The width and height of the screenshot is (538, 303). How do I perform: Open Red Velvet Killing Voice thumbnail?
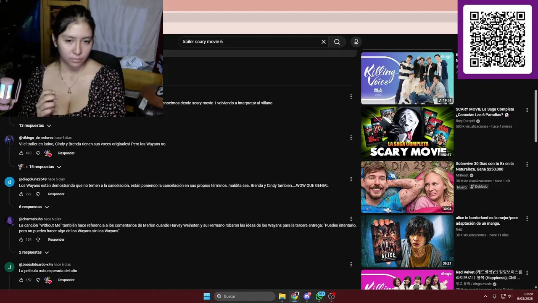(407, 279)
